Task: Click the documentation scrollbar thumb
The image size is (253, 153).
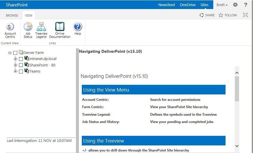Action: coord(237,89)
